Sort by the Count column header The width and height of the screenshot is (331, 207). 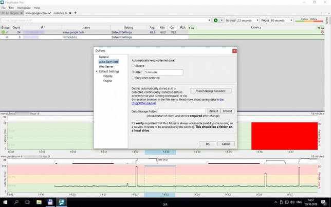coord(16,27)
